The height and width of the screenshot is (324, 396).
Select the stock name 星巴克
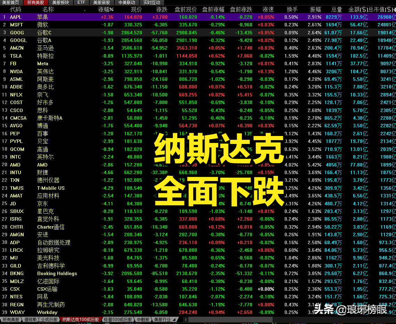pos(46,211)
